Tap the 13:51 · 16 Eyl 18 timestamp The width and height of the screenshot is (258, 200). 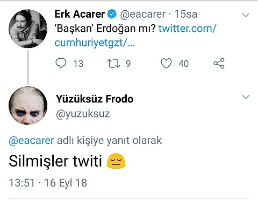(x=48, y=183)
